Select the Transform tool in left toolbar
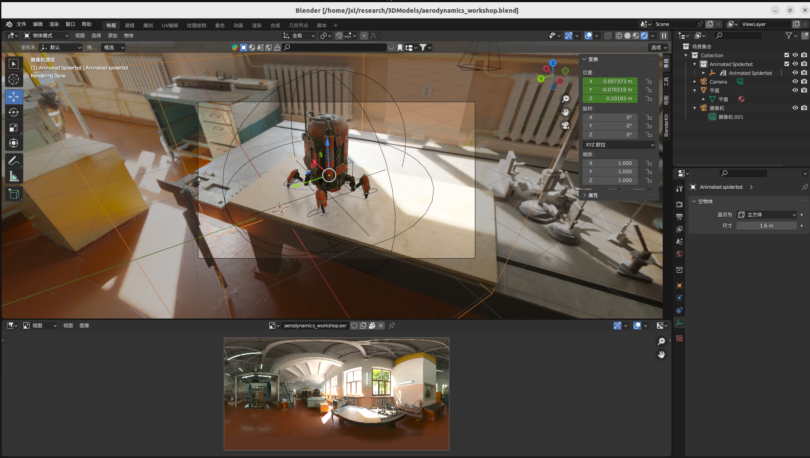This screenshot has width=810, height=458. click(x=14, y=143)
